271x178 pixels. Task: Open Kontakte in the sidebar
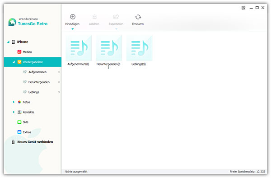point(28,112)
